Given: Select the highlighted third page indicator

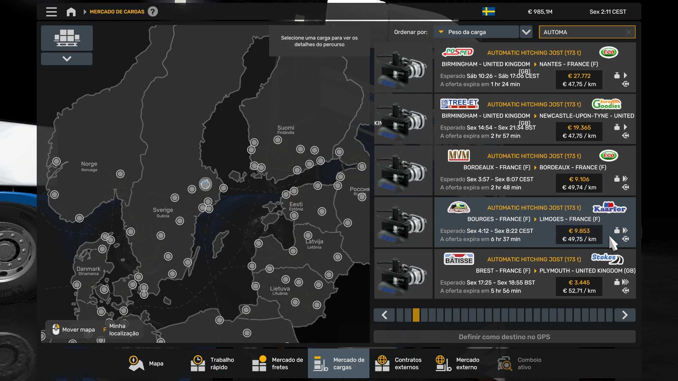Looking at the screenshot, I should (x=416, y=315).
